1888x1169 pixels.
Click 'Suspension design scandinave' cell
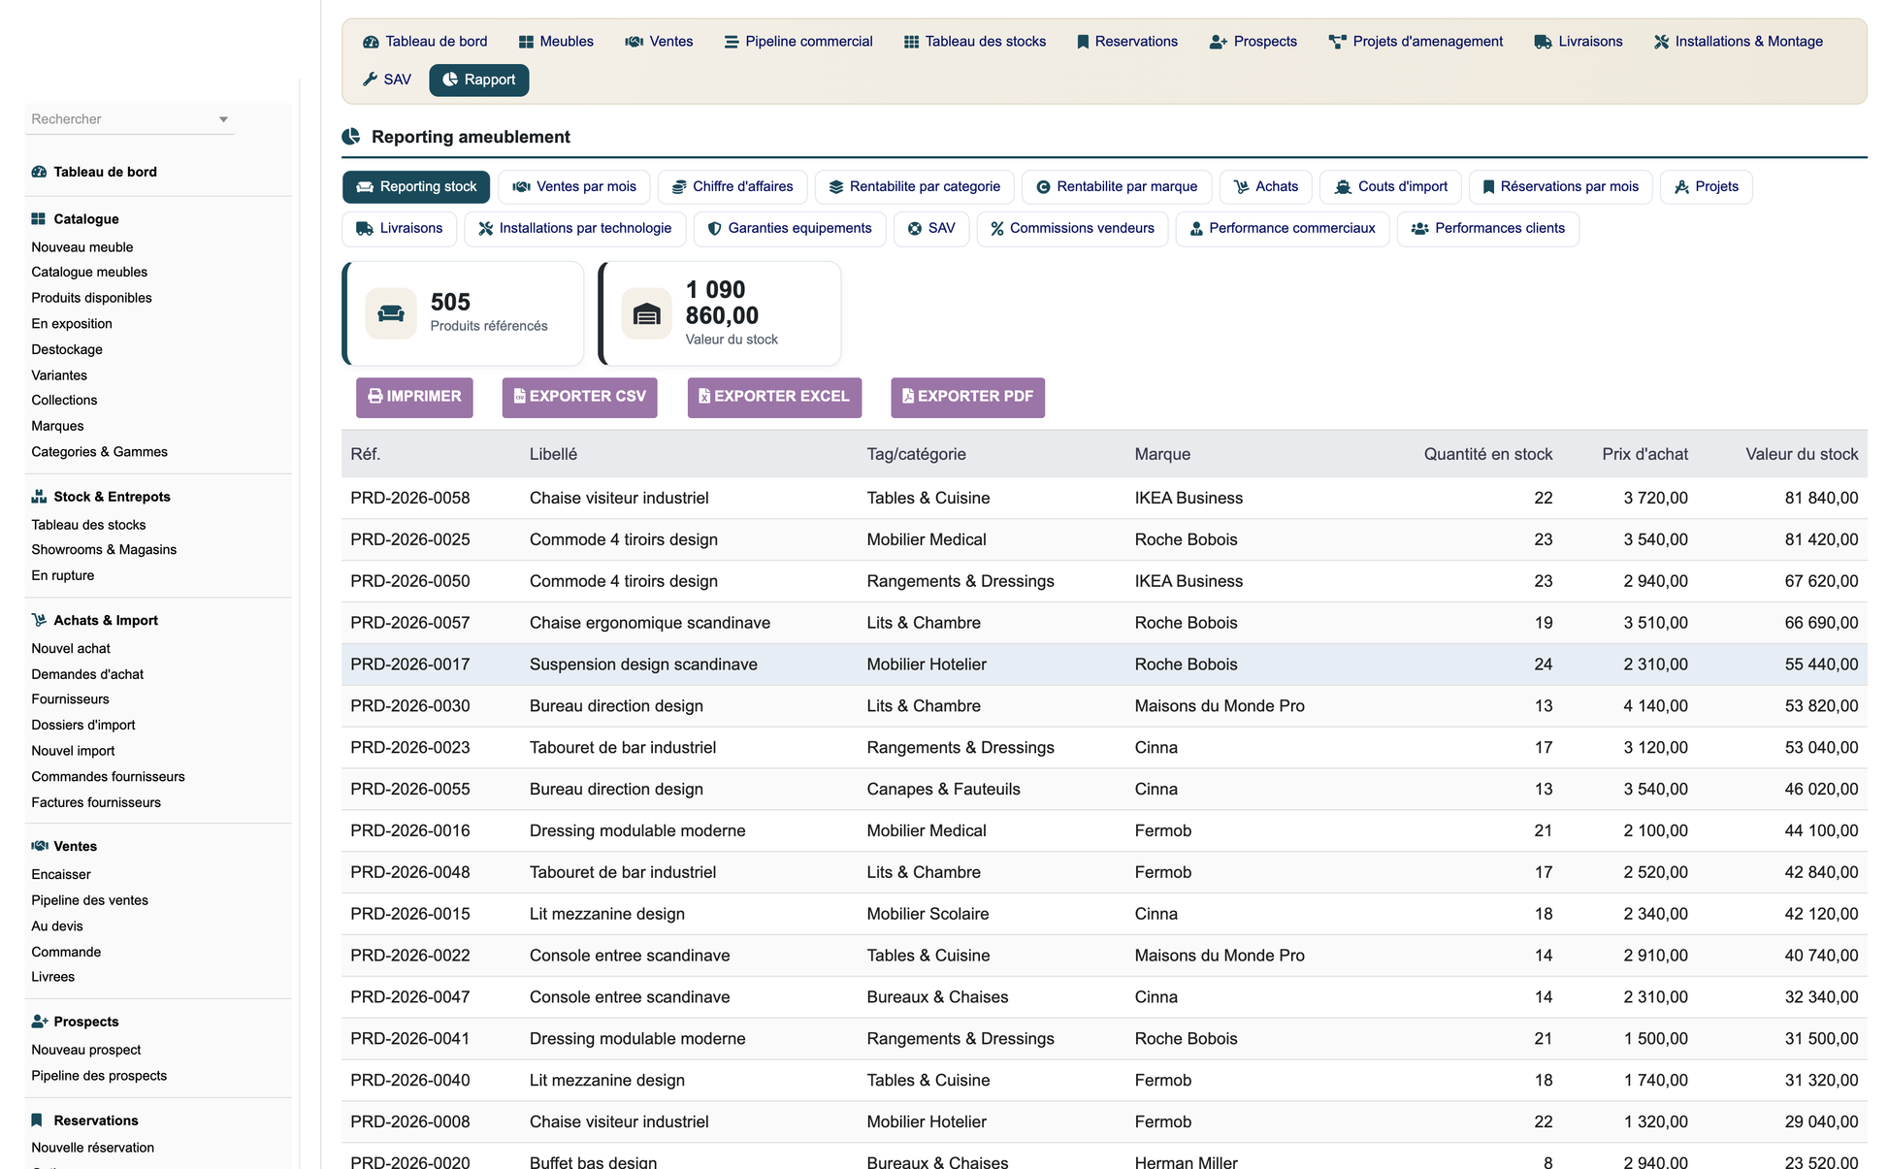click(x=643, y=665)
